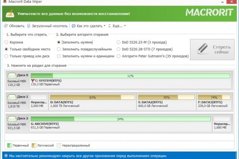Click 239,0 GB Логический partition text
Image resolution: width=239 pixels, height=159 pixels.
click(x=213, y=106)
